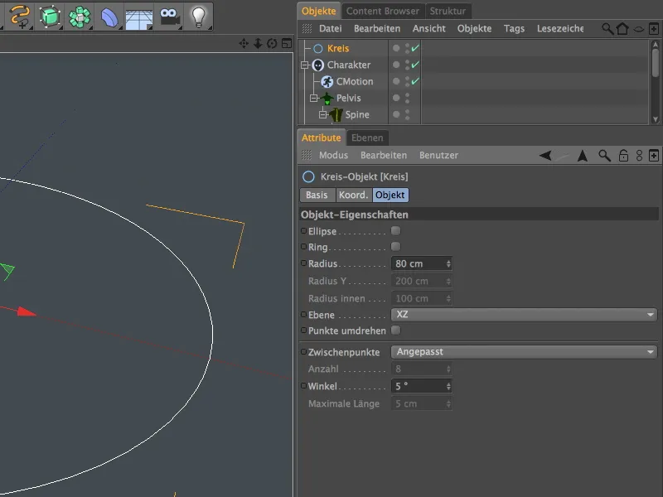Collapse the Spine tree node
This screenshot has height=497, width=663.
click(x=322, y=114)
